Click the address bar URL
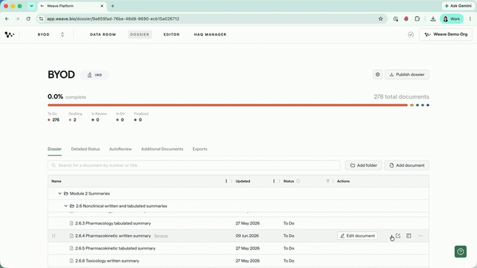Viewport: 477px width, 268px height. pyautogui.click(x=113, y=19)
